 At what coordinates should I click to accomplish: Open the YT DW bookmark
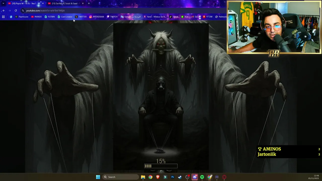[x=208, y=17]
